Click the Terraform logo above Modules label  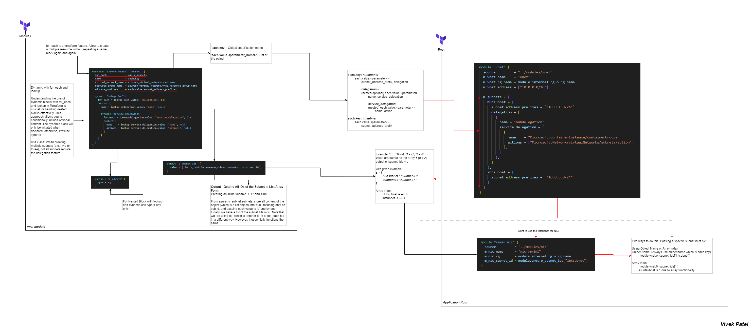click(x=25, y=25)
